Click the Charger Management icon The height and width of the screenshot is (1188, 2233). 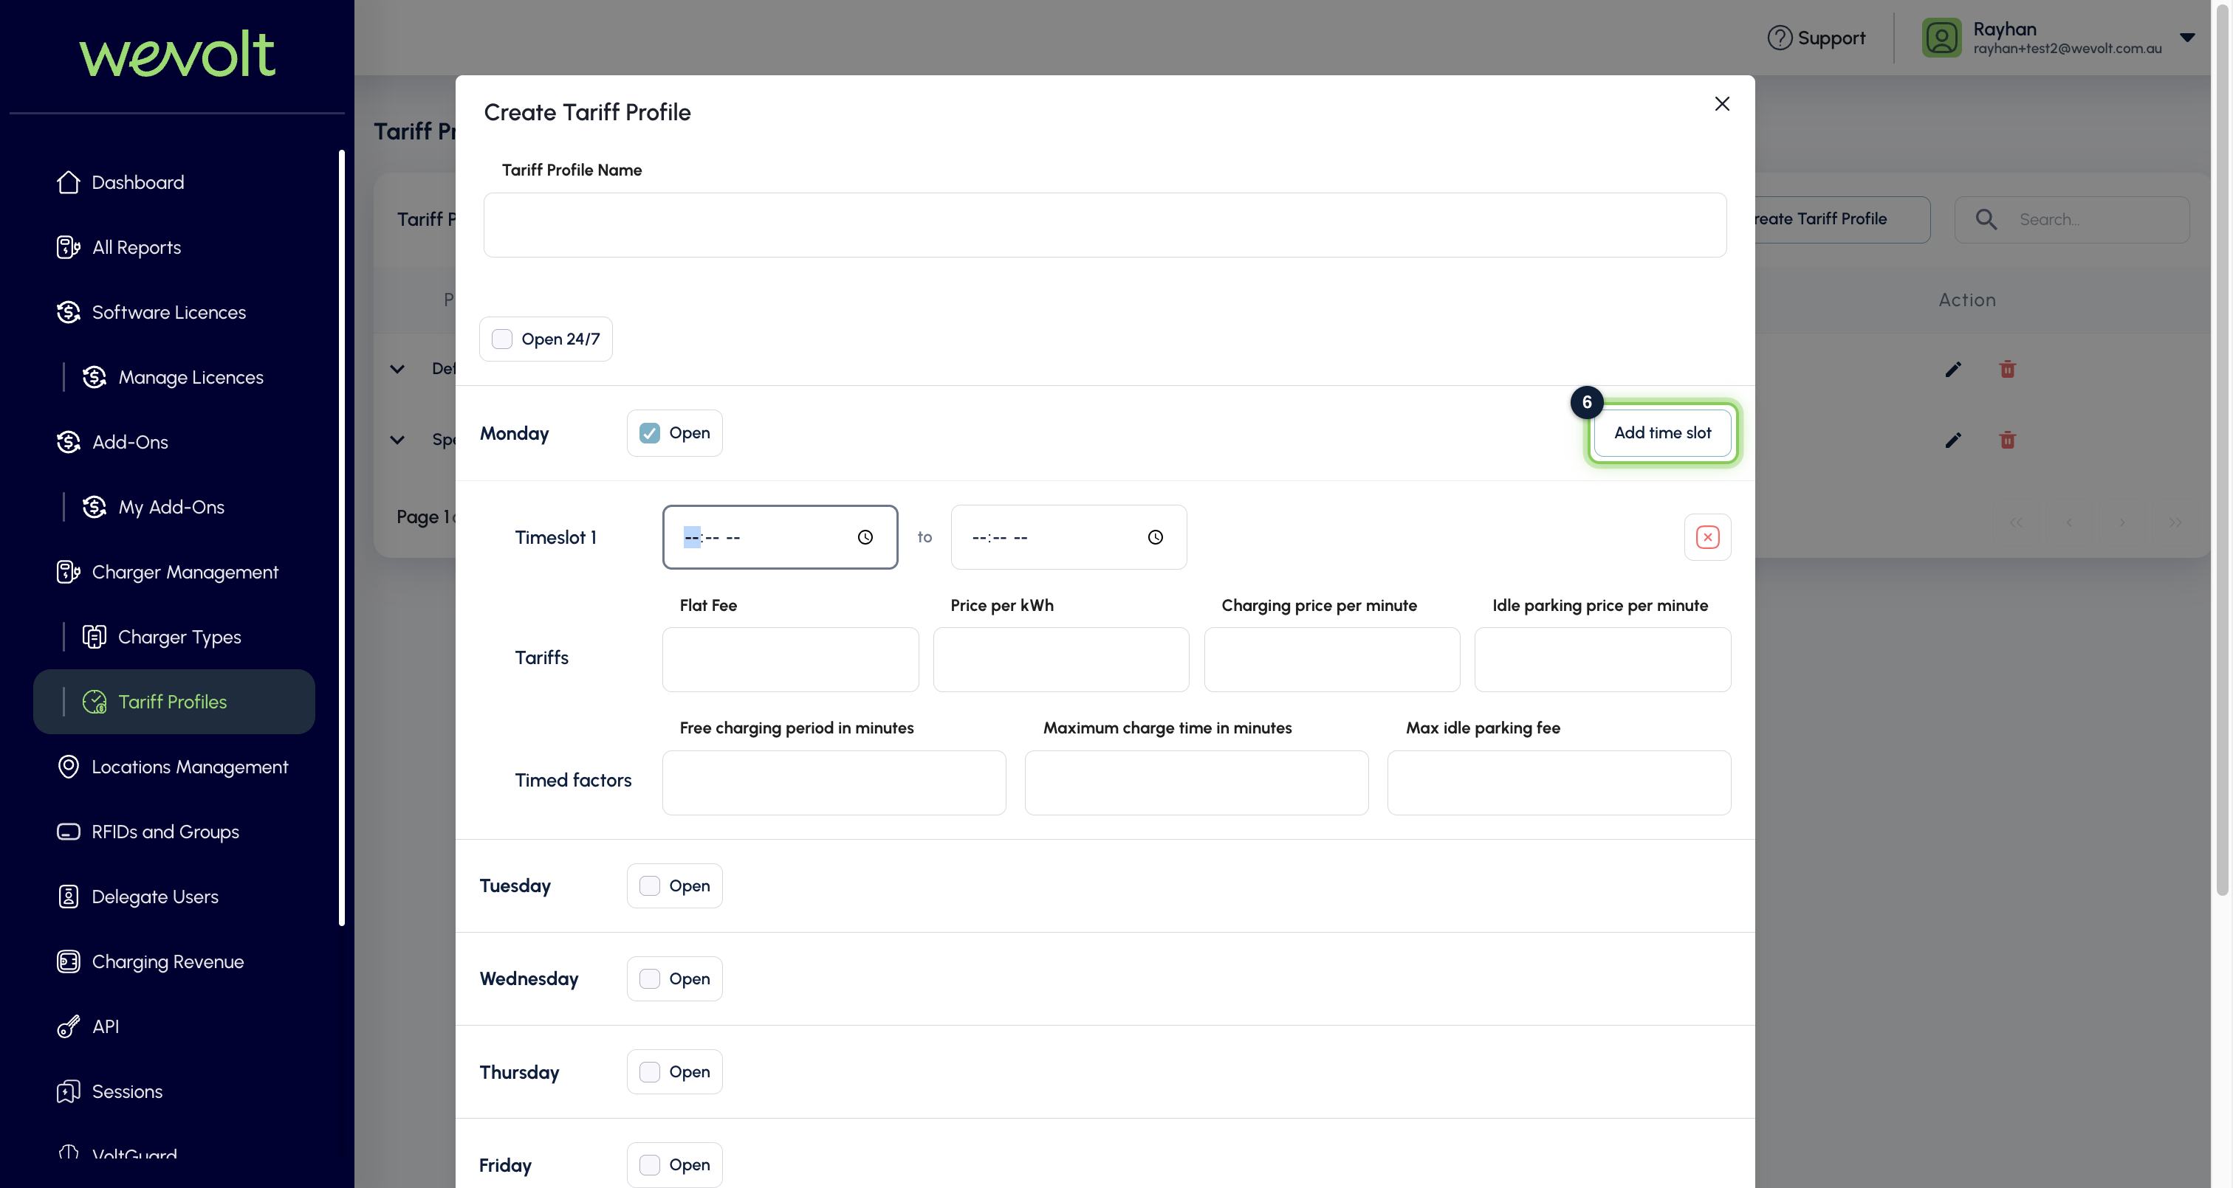point(68,572)
